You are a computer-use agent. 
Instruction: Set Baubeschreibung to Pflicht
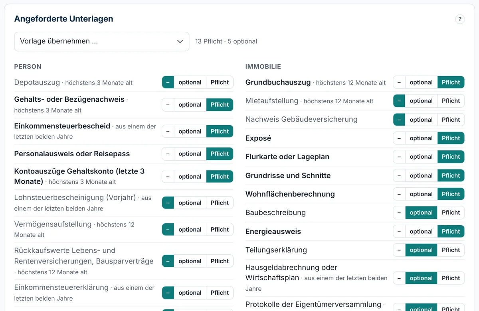coord(451,213)
